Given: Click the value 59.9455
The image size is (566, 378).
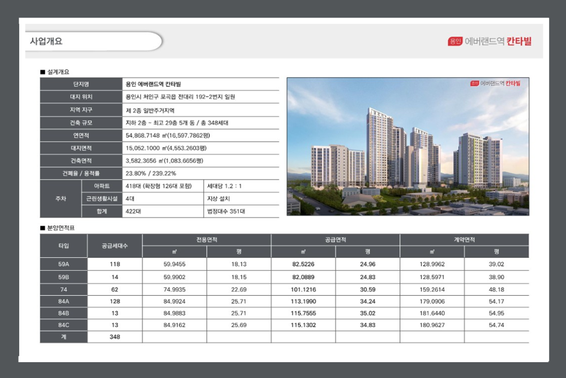Looking at the screenshot, I should click(x=174, y=264).
